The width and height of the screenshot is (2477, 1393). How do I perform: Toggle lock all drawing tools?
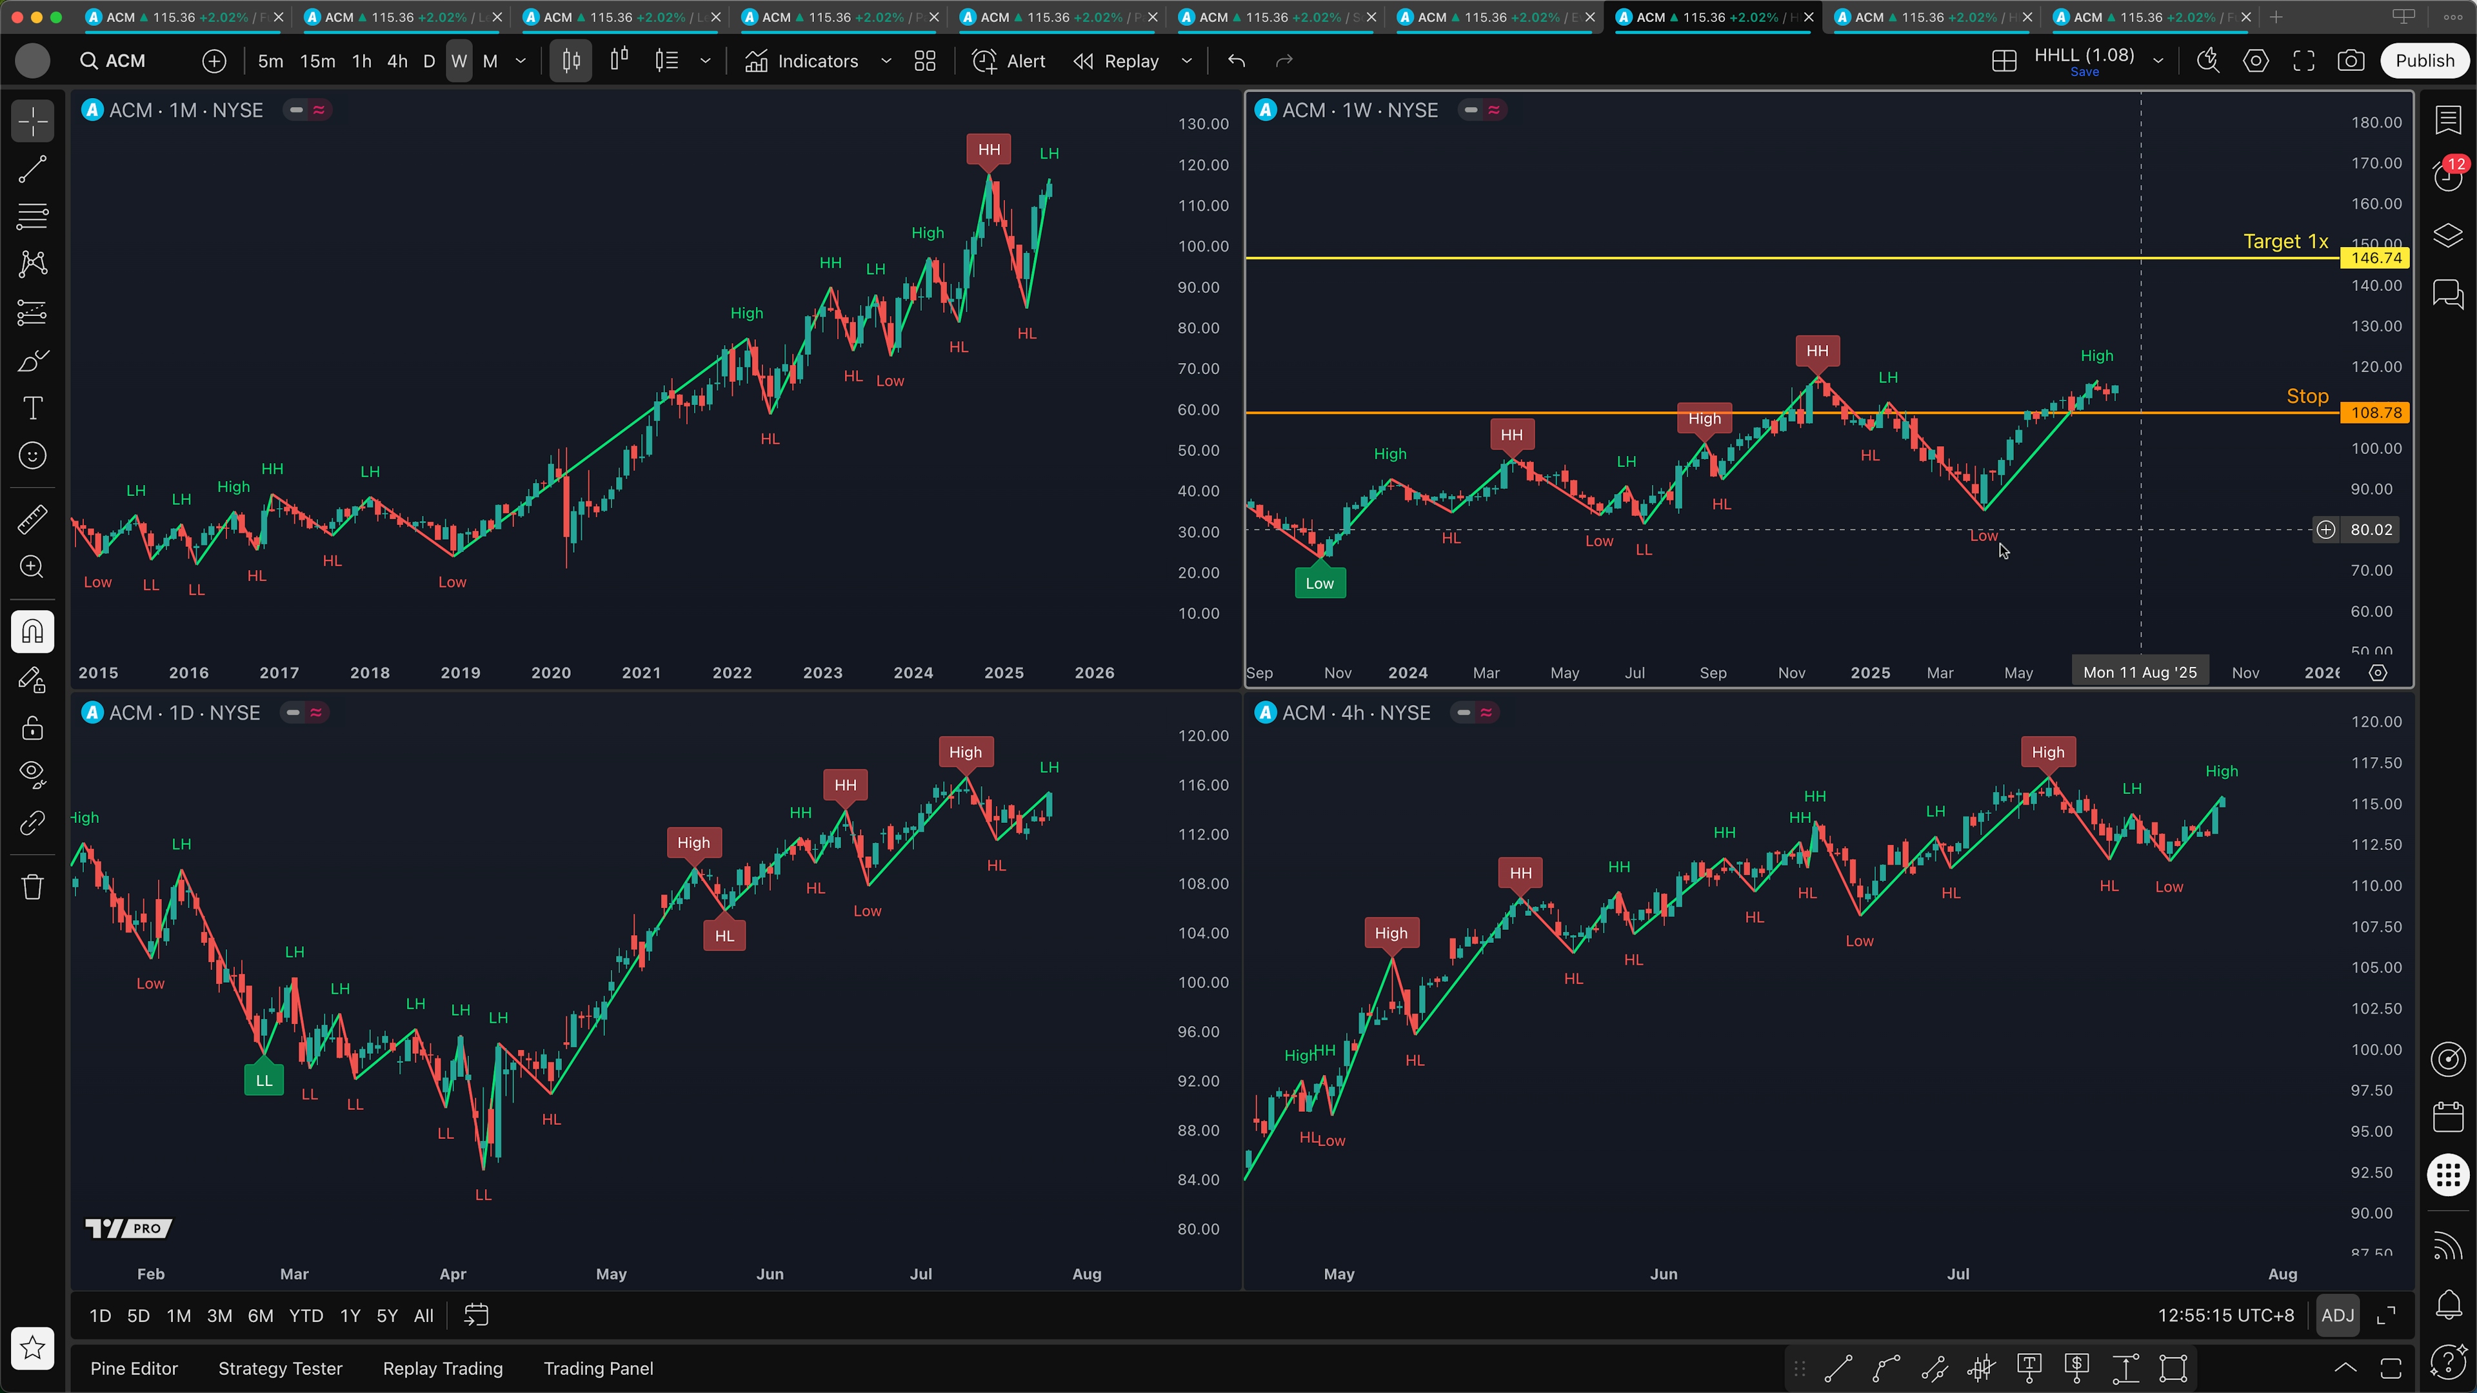(33, 727)
